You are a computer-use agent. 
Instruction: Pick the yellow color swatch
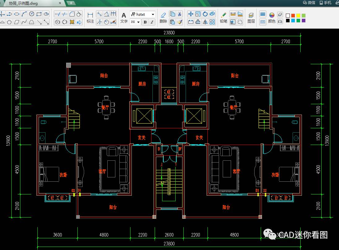pyautogui.click(x=298, y=15)
